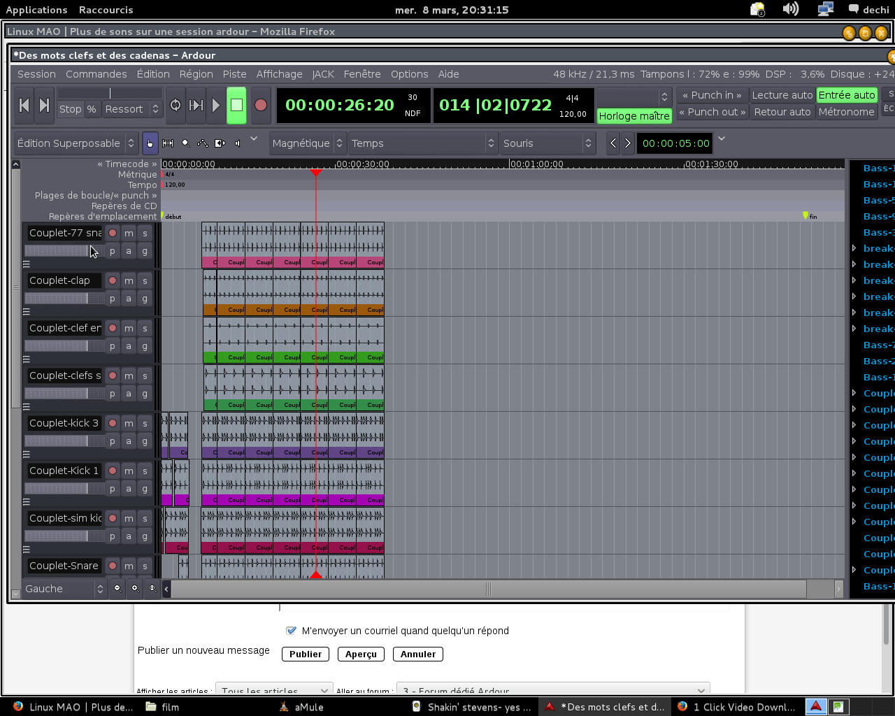Viewport: 895px width, 716px height.
Task: Solo the Couplet-kick 3 track
Action: point(145,423)
